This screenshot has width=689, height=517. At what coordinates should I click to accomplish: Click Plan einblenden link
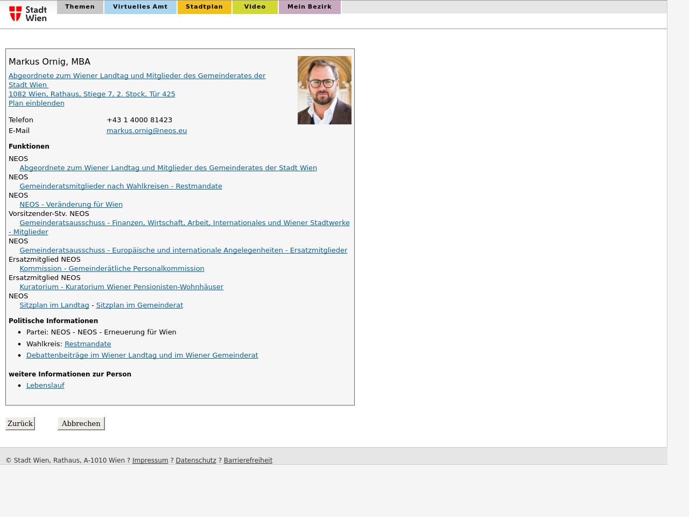(37, 103)
